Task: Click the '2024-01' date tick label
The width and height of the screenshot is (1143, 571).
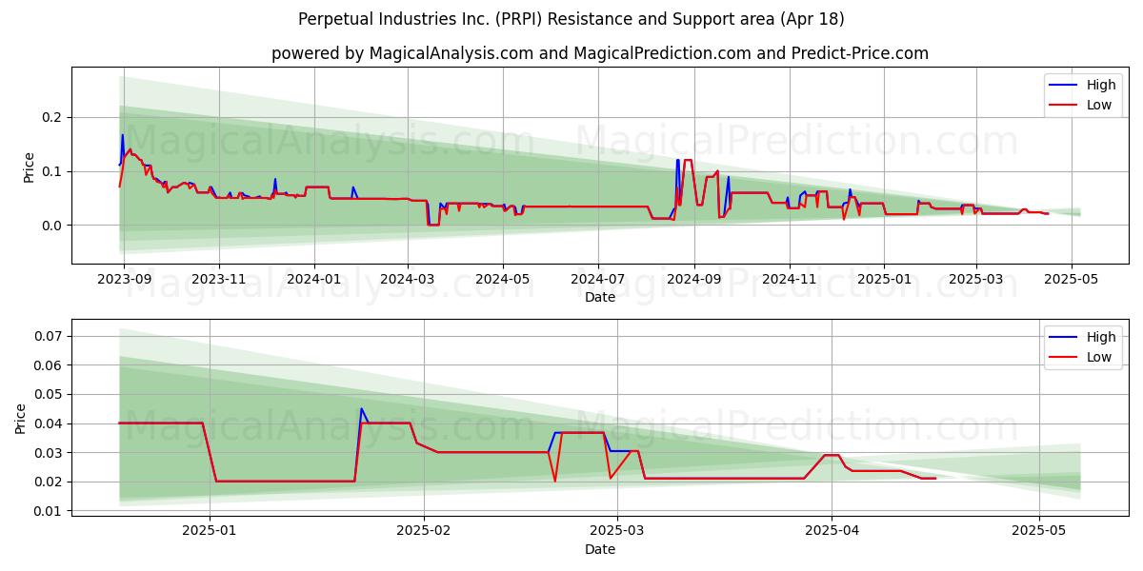Action: tap(314, 279)
